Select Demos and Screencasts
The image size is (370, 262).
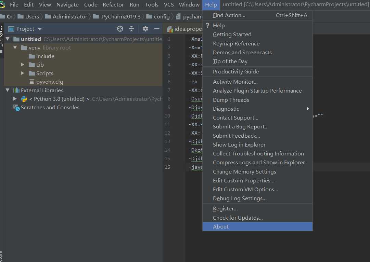pyautogui.click(x=258, y=53)
